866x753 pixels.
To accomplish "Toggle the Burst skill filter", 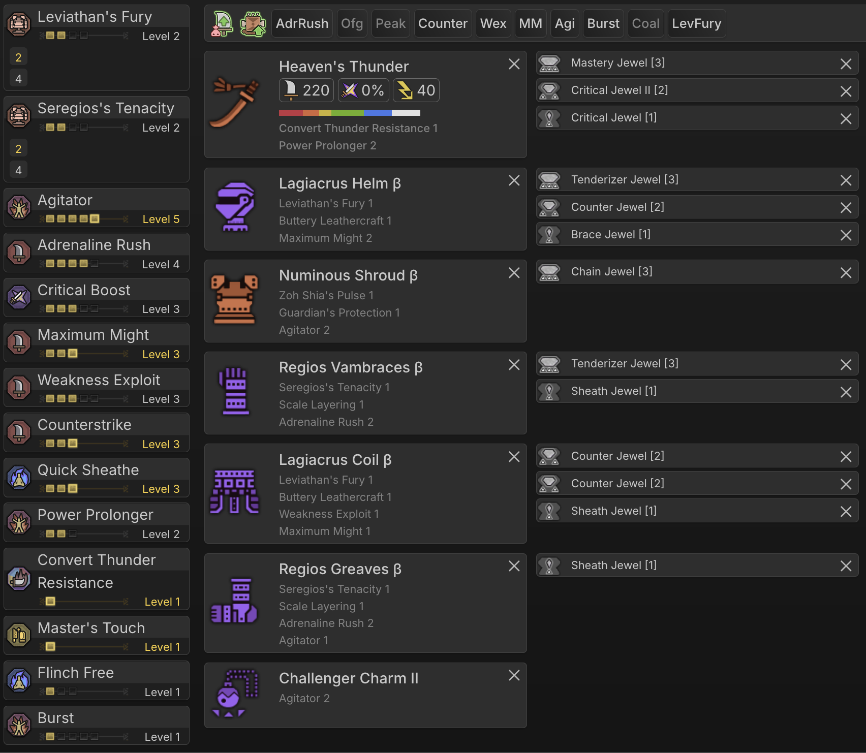I will click(603, 23).
